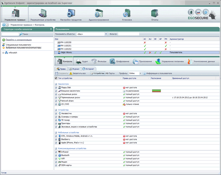Screen dimensions: 221x175
Task: Open the Шифрование safe icon
Action: point(112,62)
